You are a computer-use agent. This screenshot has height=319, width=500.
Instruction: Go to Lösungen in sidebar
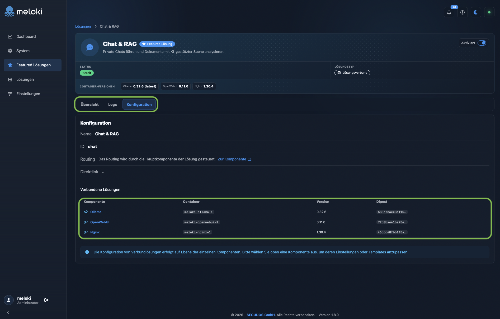[32, 80]
